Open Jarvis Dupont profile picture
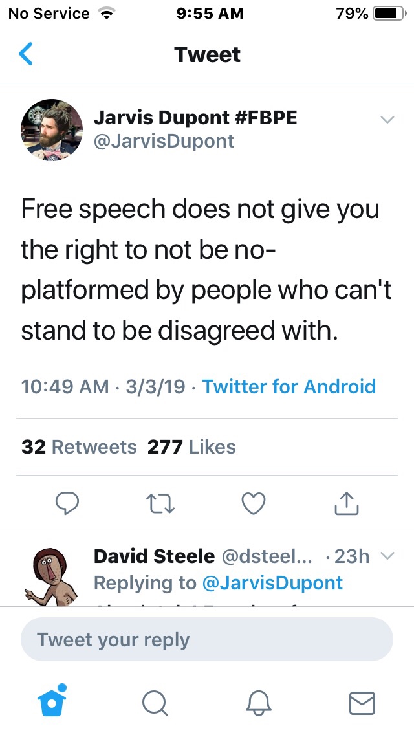This screenshot has width=414, height=735. [52, 131]
